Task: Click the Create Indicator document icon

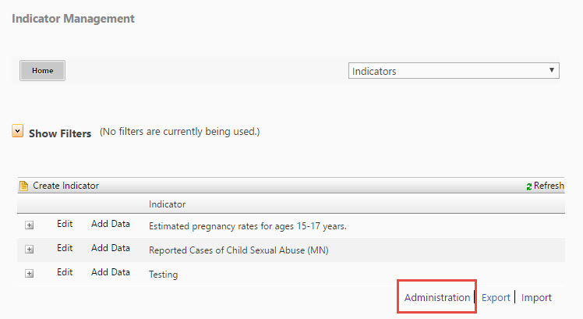Action: 24,186
